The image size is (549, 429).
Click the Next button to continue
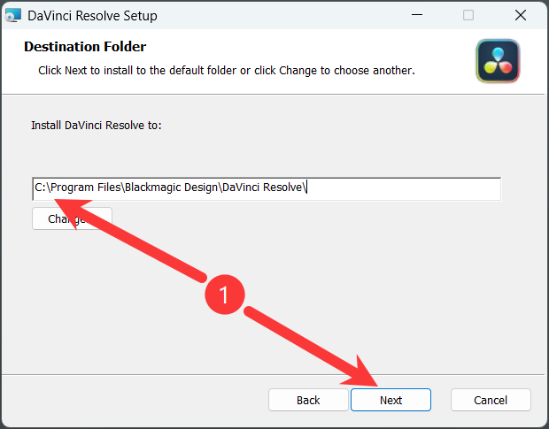coord(390,400)
